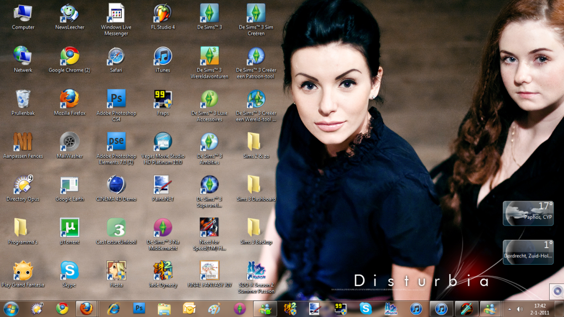The image size is (564, 317).
Task: Open Paphos, CYP weather gadget
Action: (x=528, y=213)
